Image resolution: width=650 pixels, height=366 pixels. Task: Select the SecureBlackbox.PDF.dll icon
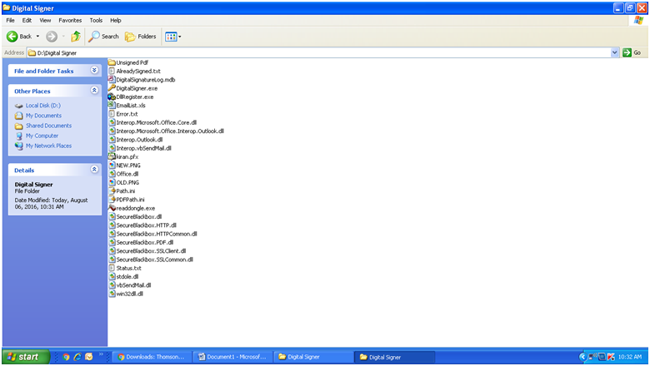(x=112, y=242)
